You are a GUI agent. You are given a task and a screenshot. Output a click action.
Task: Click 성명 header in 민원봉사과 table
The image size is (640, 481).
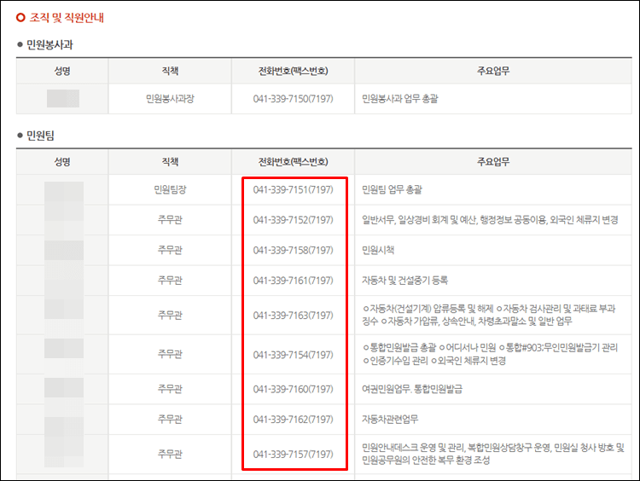(x=62, y=71)
